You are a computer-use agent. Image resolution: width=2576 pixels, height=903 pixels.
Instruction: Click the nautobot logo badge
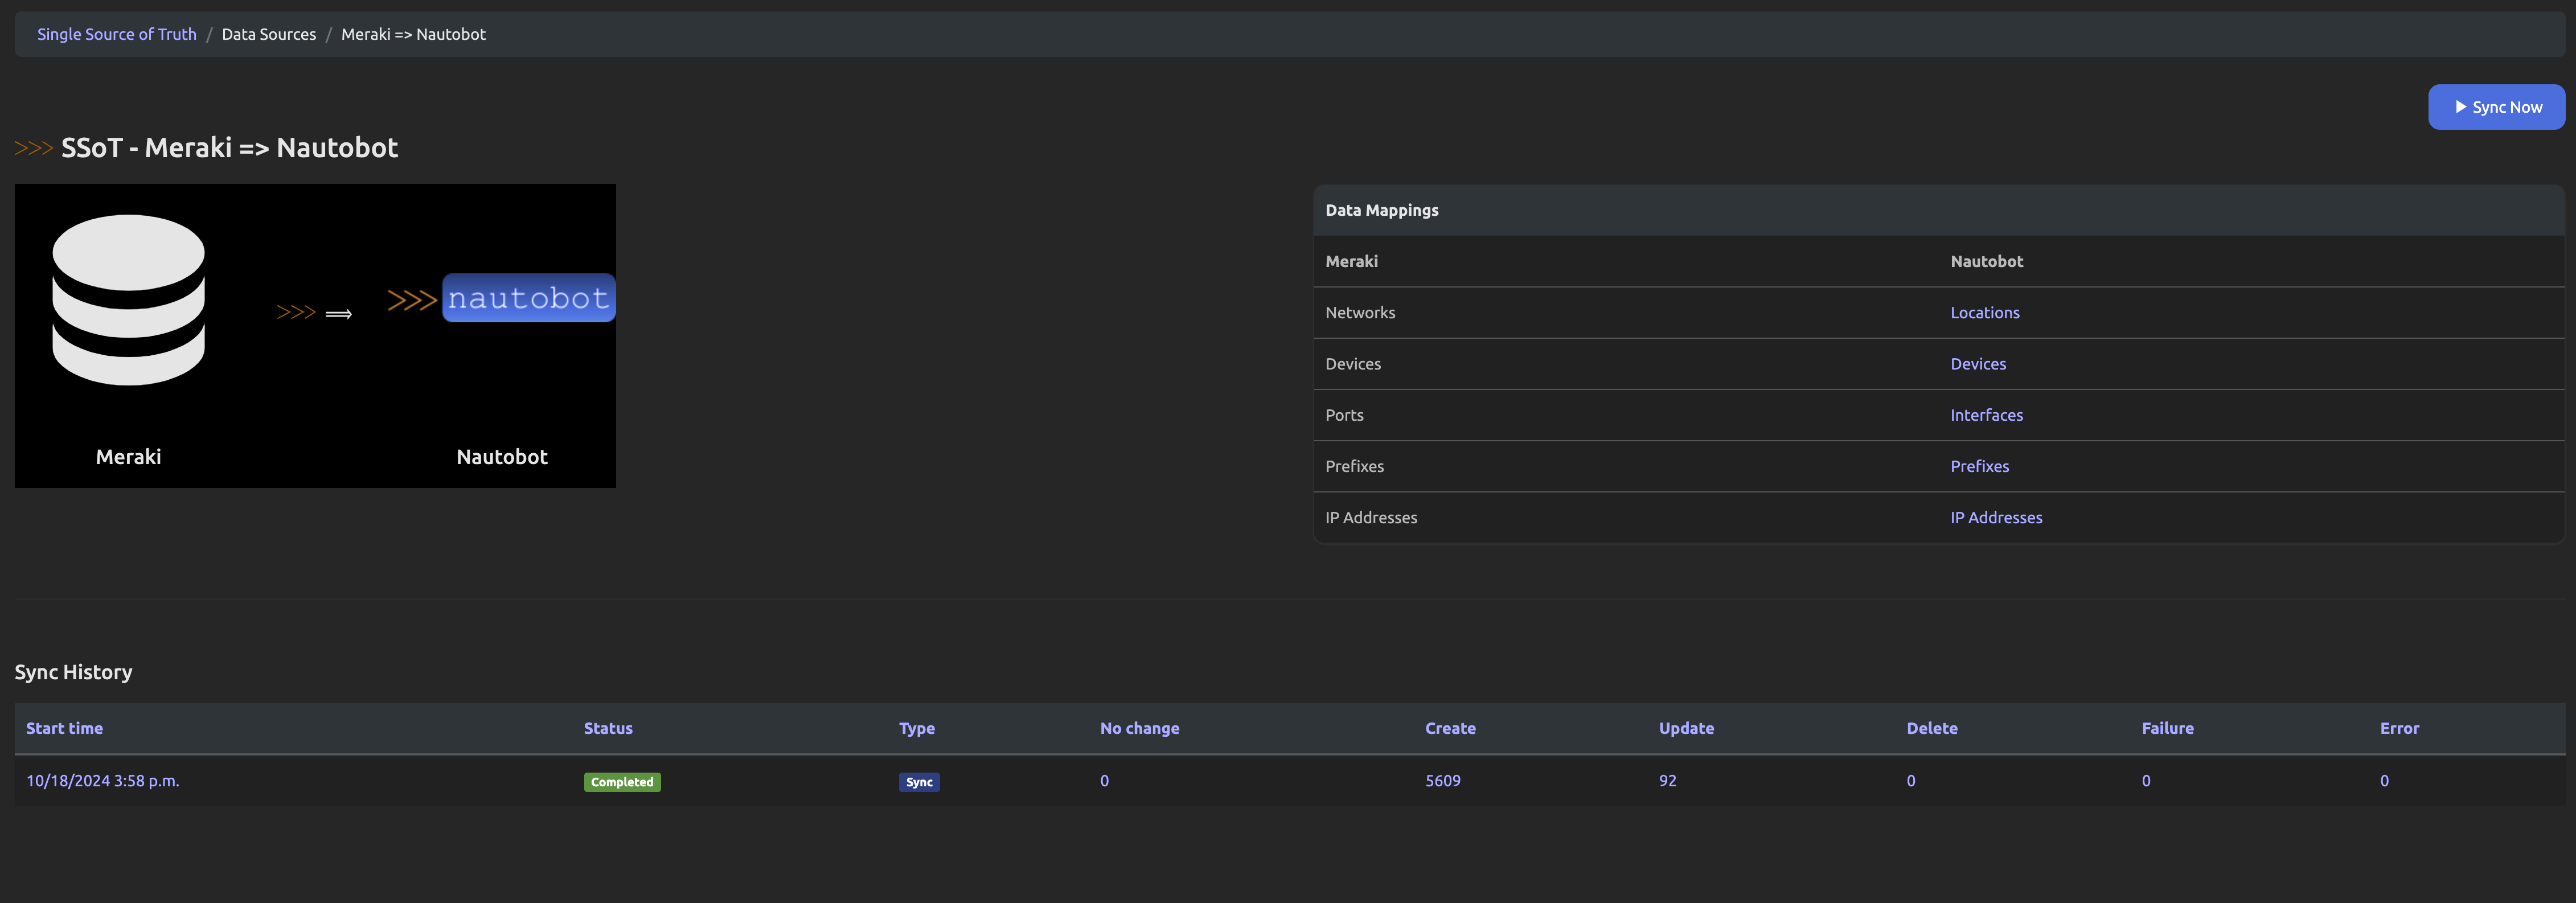pyautogui.click(x=528, y=298)
